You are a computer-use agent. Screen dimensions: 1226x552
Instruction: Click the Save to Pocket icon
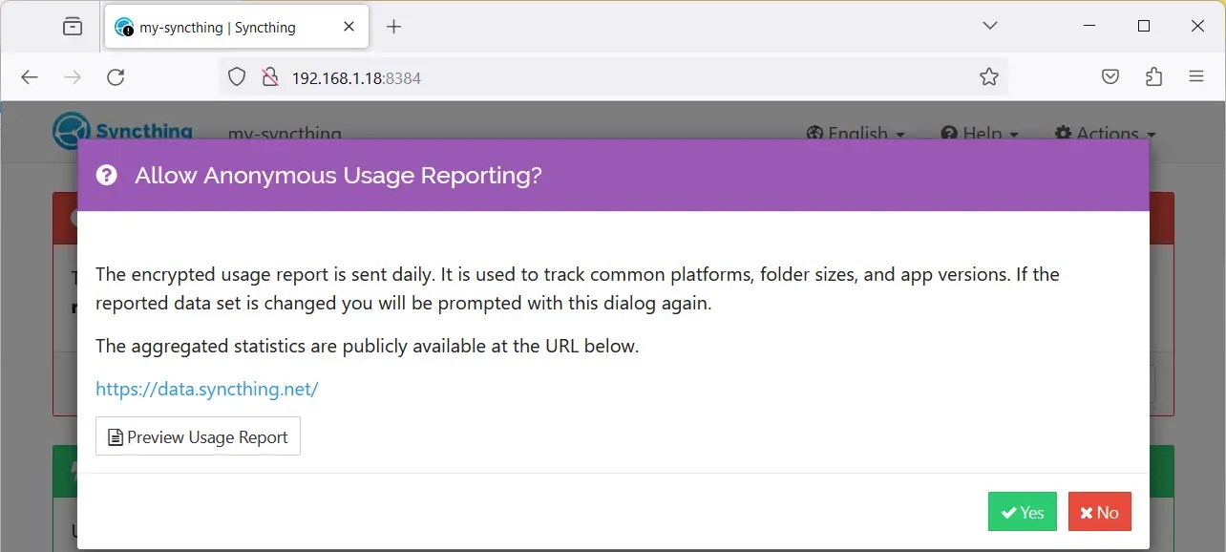point(1110,76)
